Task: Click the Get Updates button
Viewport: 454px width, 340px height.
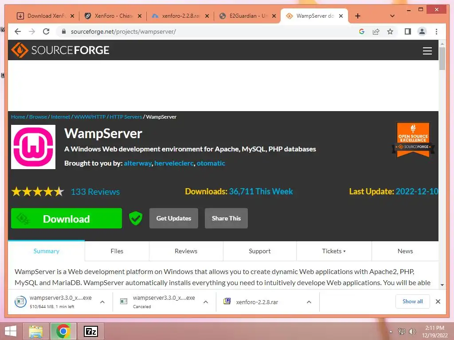Action: (x=174, y=218)
